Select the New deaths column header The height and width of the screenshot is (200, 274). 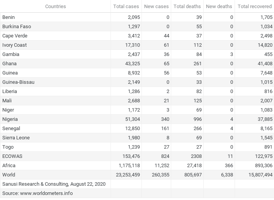tap(219, 7)
